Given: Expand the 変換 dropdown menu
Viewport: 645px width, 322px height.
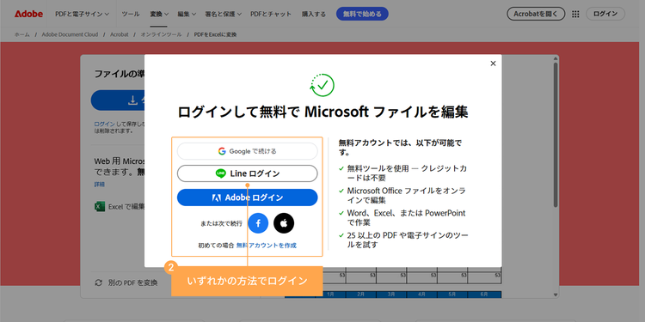Looking at the screenshot, I should coord(159,14).
